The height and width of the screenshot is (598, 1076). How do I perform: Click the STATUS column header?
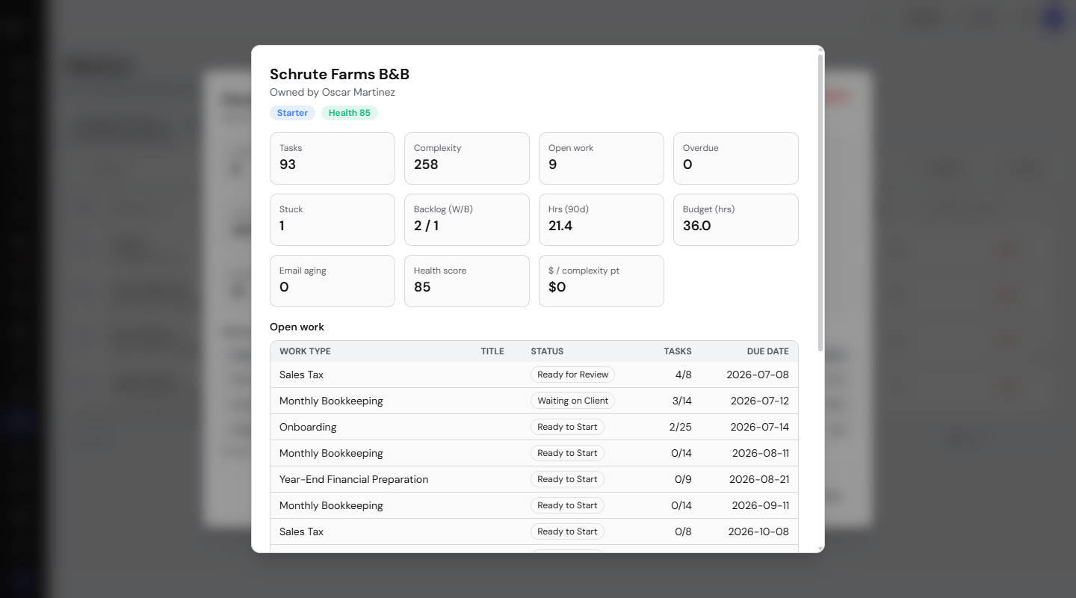(547, 351)
